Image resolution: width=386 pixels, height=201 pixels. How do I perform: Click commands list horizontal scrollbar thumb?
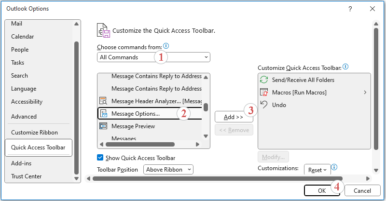pos(140,145)
